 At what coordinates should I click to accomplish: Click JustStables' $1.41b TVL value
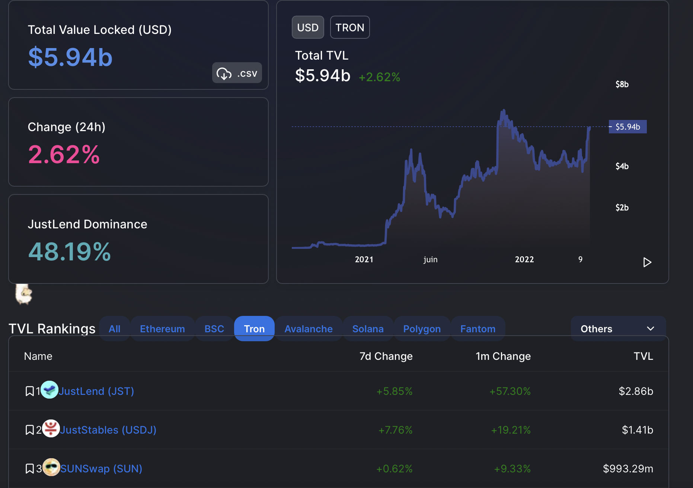(x=638, y=430)
